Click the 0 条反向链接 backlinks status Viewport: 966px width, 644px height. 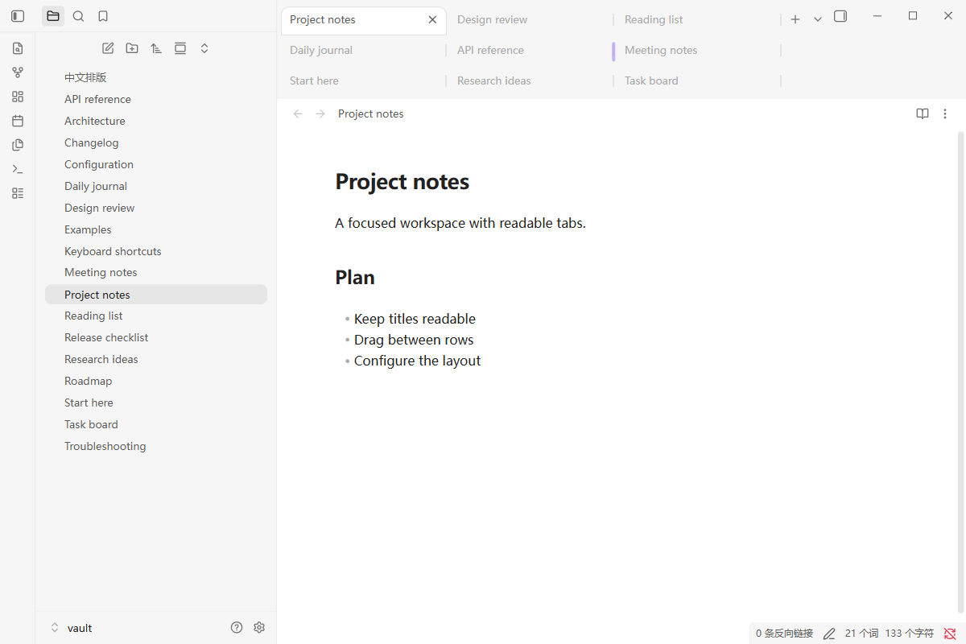pos(784,634)
